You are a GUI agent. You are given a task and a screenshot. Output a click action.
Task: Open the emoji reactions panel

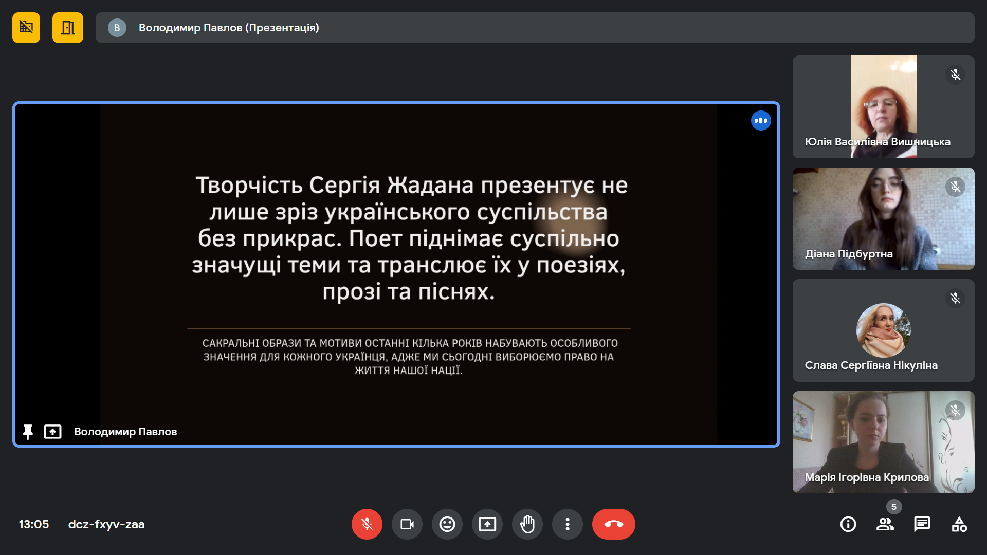pyautogui.click(x=447, y=524)
